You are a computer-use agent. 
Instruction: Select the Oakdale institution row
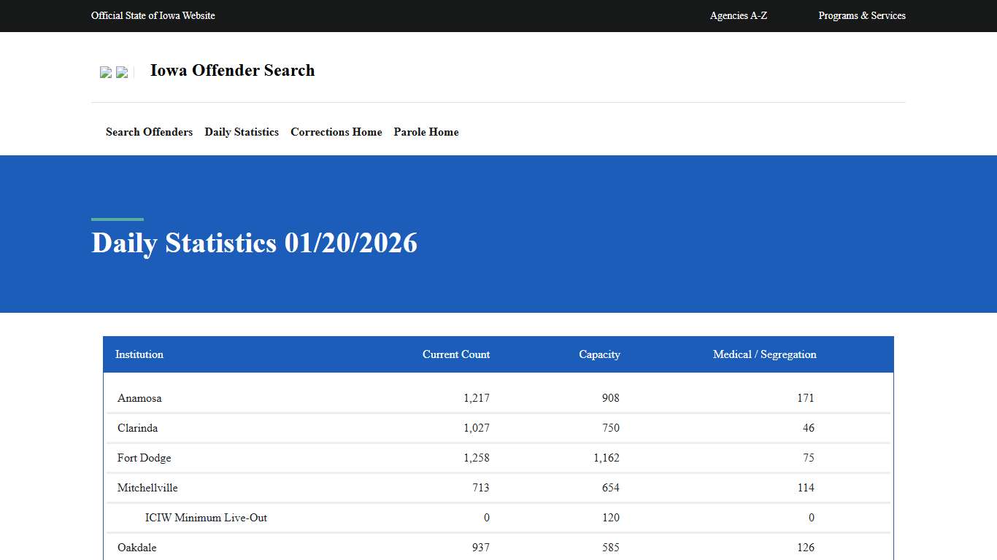point(136,548)
